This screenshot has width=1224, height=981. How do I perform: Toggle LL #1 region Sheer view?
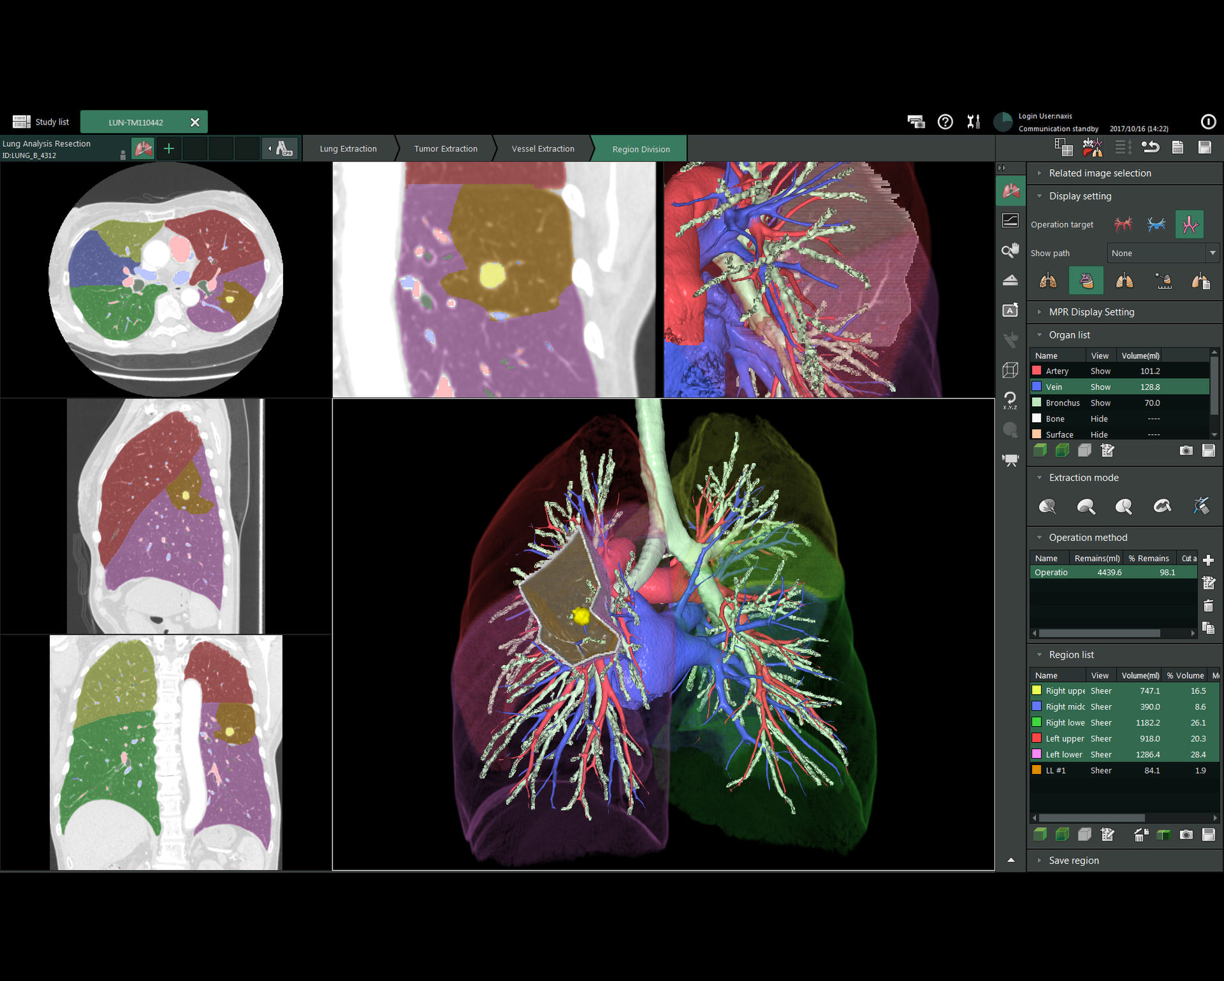pyautogui.click(x=1101, y=771)
